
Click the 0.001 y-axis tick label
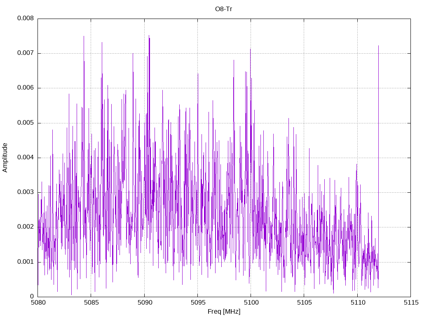[x=26, y=262]
